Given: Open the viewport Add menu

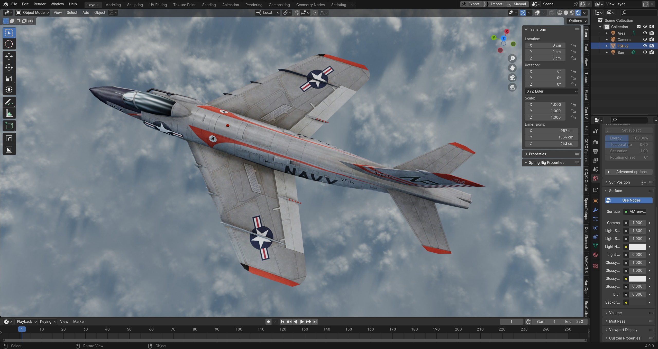Looking at the screenshot, I should click(x=86, y=13).
